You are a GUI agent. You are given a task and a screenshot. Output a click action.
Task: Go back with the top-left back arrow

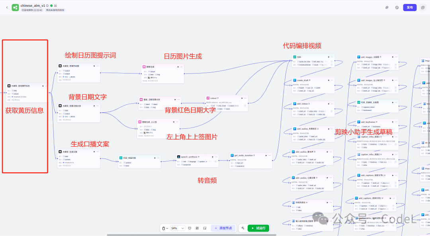click(x=7, y=8)
